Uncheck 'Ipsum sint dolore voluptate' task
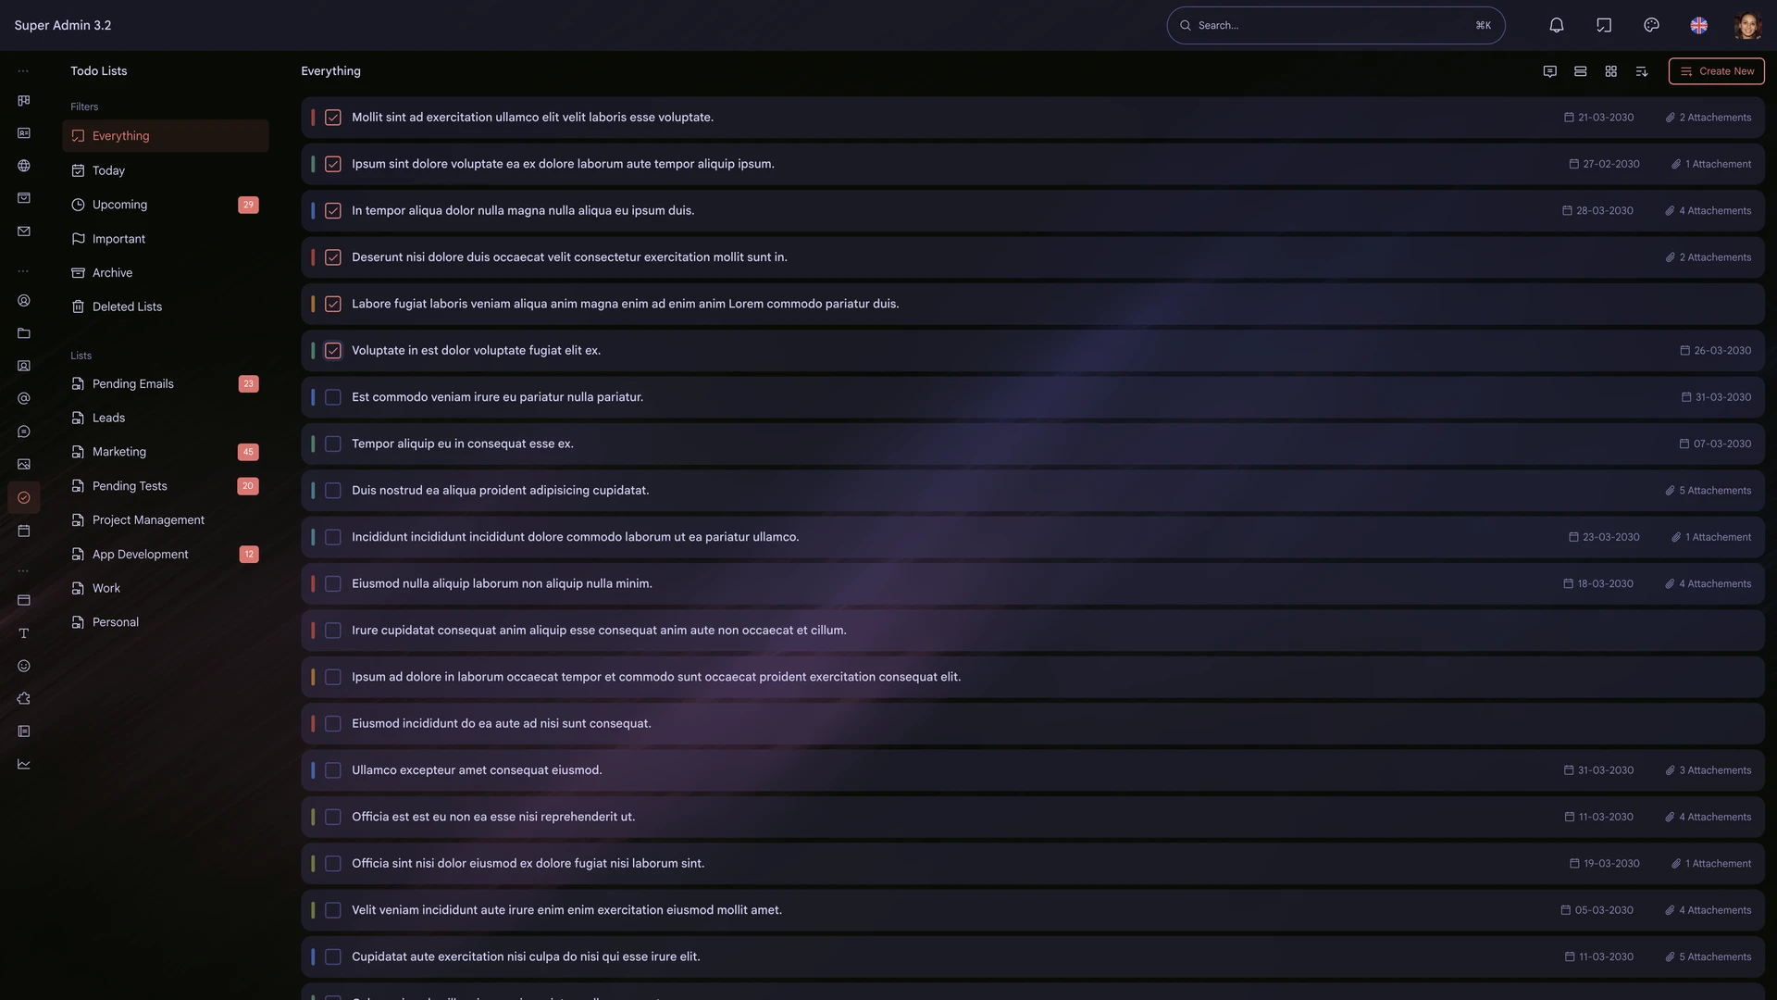1777x1000 pixels. 333,164
